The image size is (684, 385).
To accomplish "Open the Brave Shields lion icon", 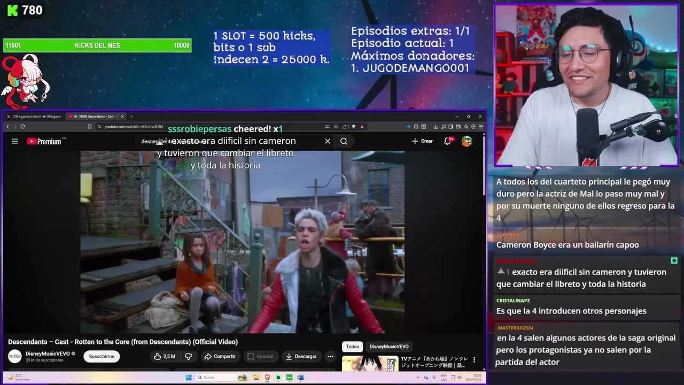I will [354, 127].
